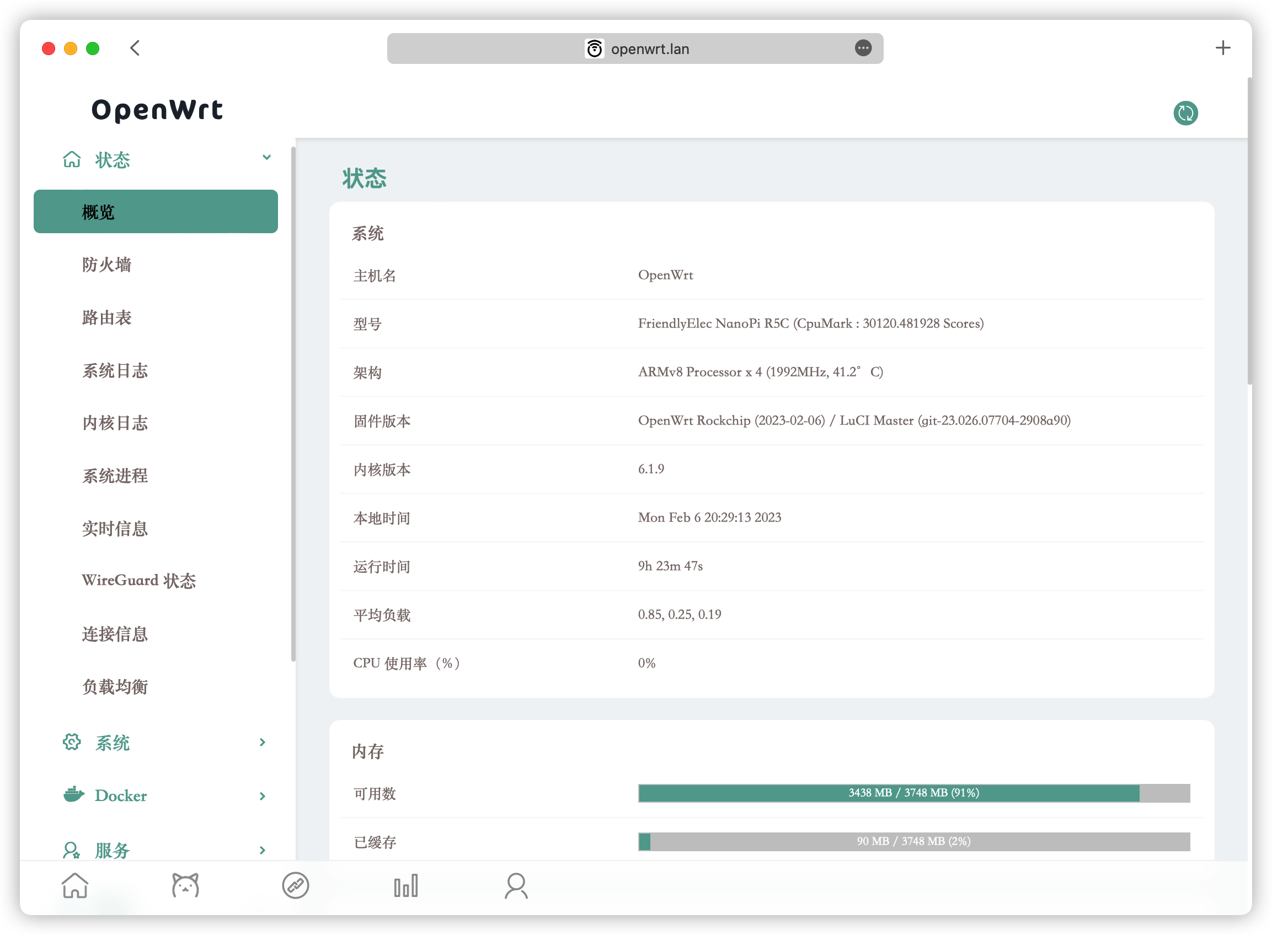Click the gear icon next to 系统

click(x=72, y=742)
